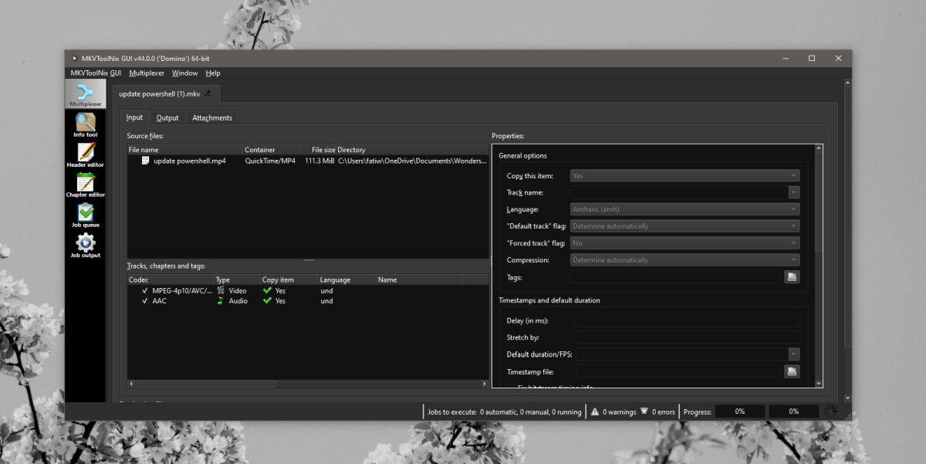Click the first 0% progress bar
Viewport: 926px width, 464px height.
739,412
